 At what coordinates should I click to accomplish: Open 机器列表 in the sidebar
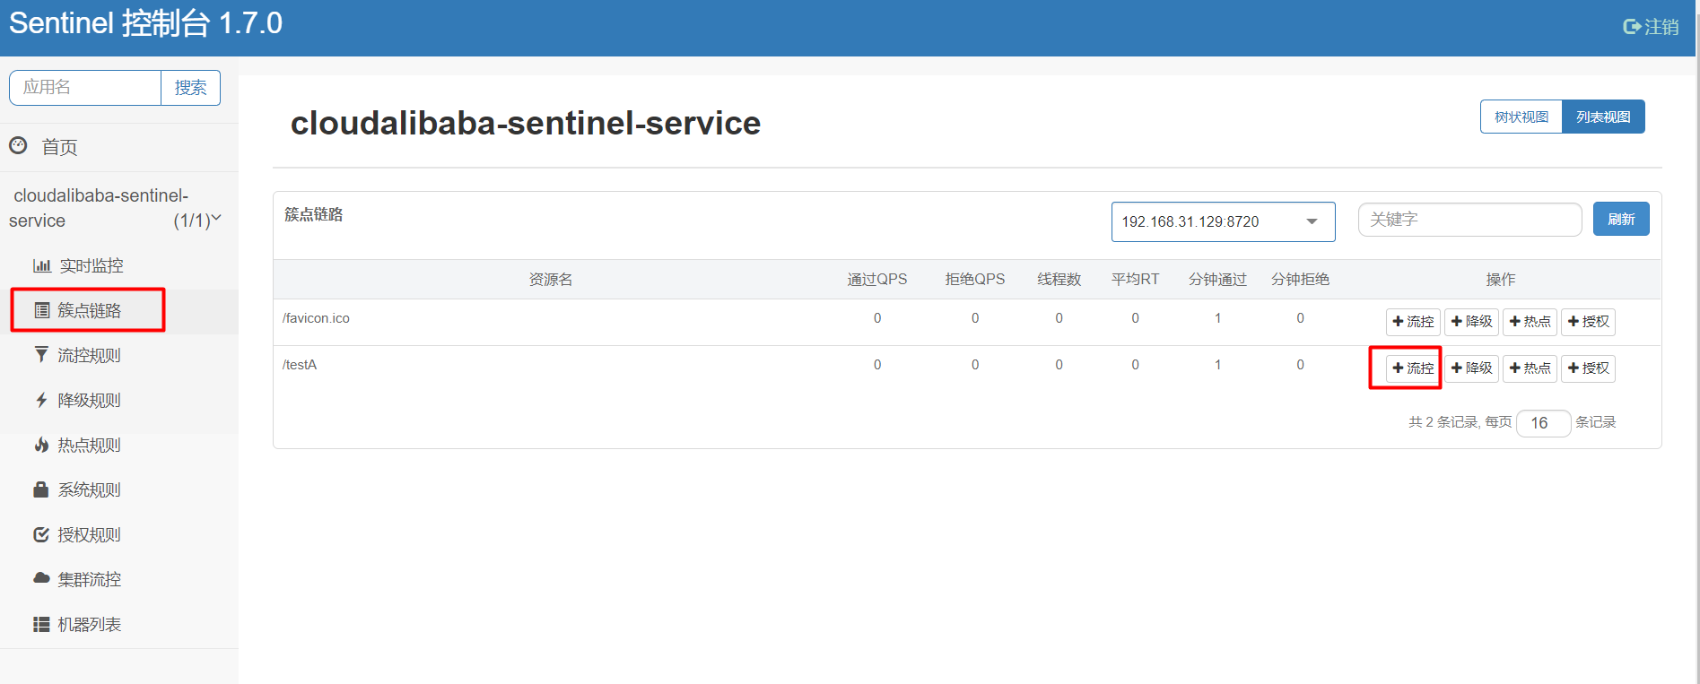click(89, 624)
